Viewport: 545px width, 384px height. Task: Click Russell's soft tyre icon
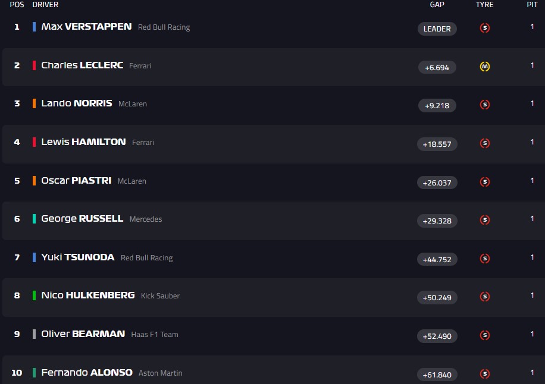coord(484,220)
